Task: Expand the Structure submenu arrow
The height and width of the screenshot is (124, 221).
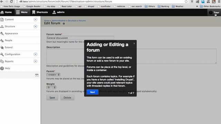Action: tap(36, 27)
